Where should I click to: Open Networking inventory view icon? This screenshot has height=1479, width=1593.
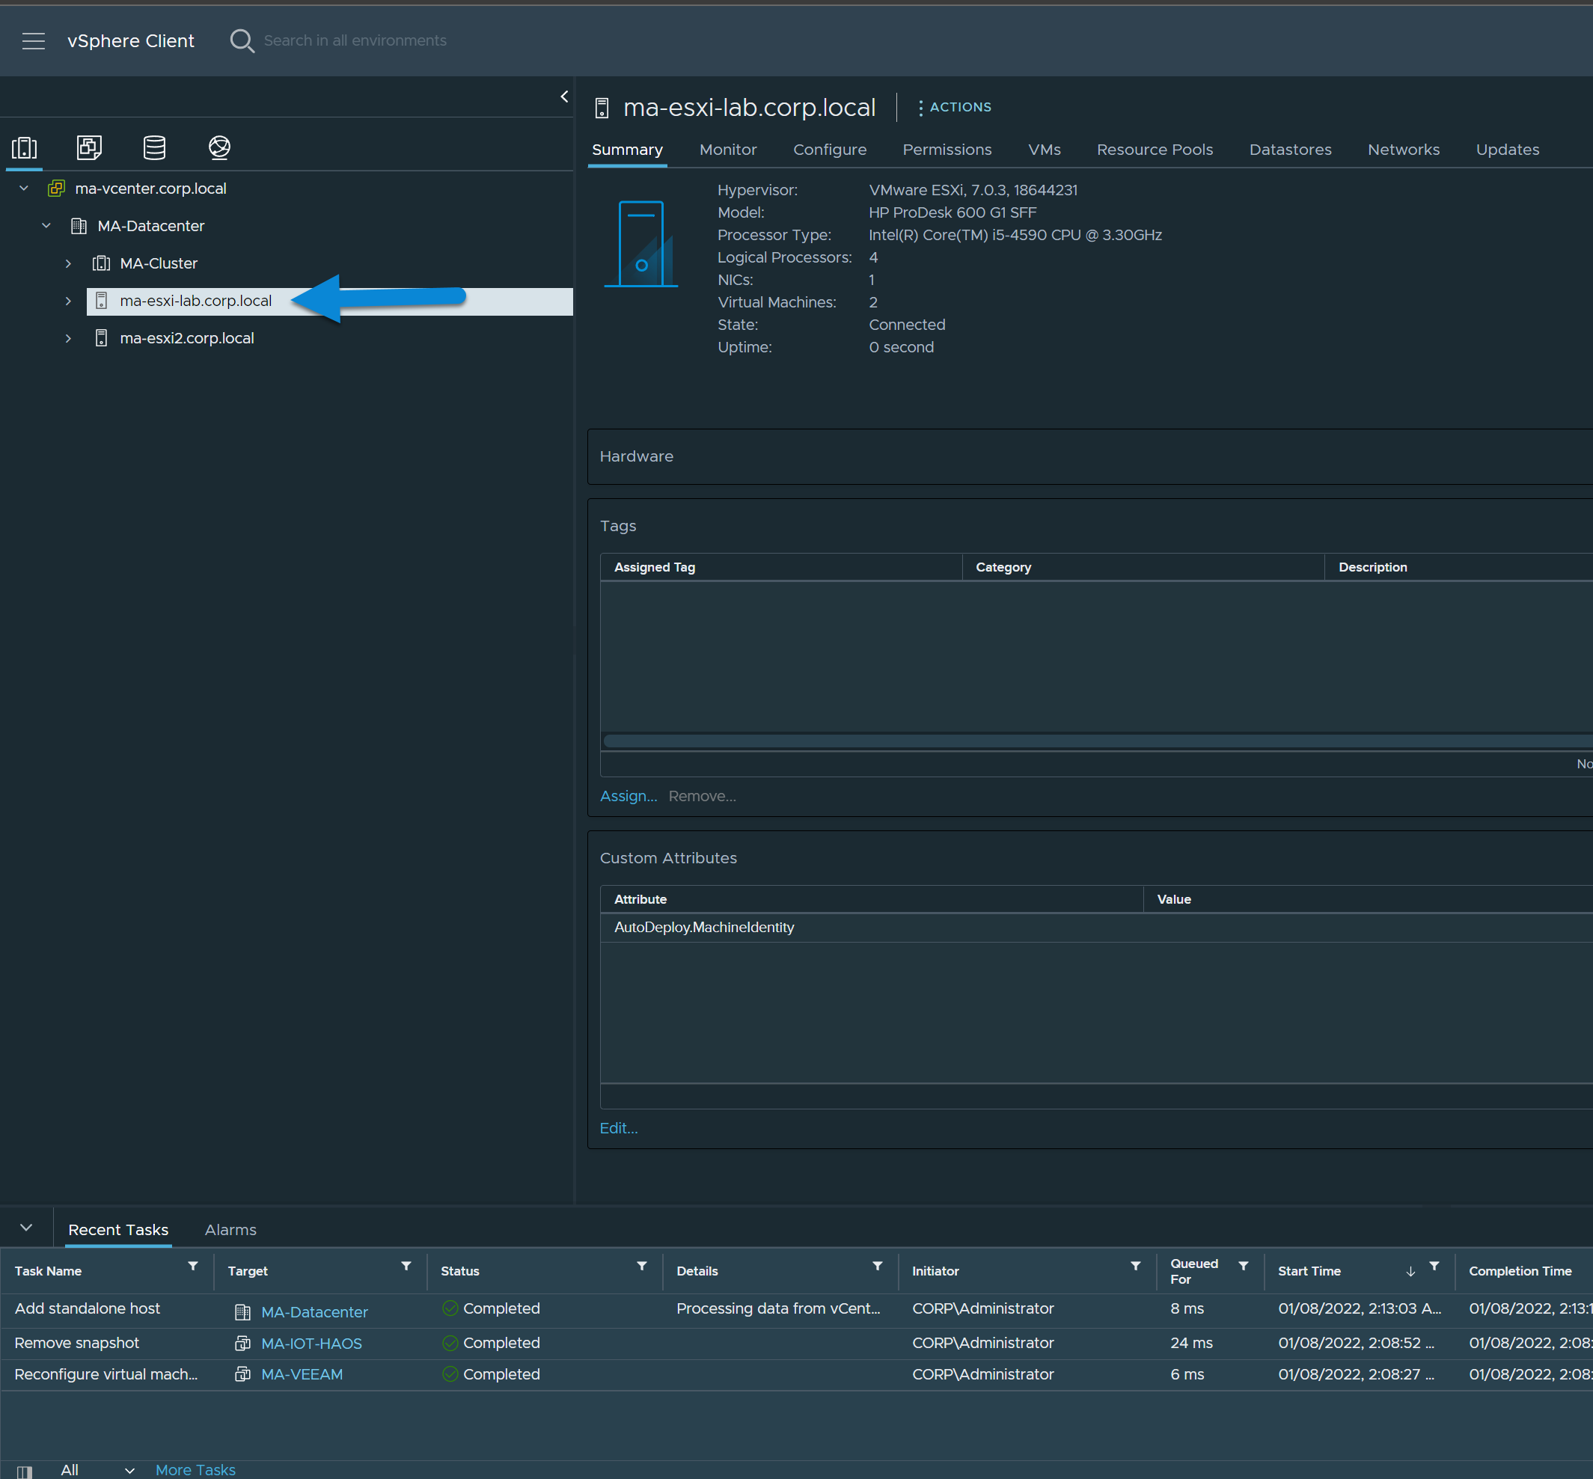point(219,147)
